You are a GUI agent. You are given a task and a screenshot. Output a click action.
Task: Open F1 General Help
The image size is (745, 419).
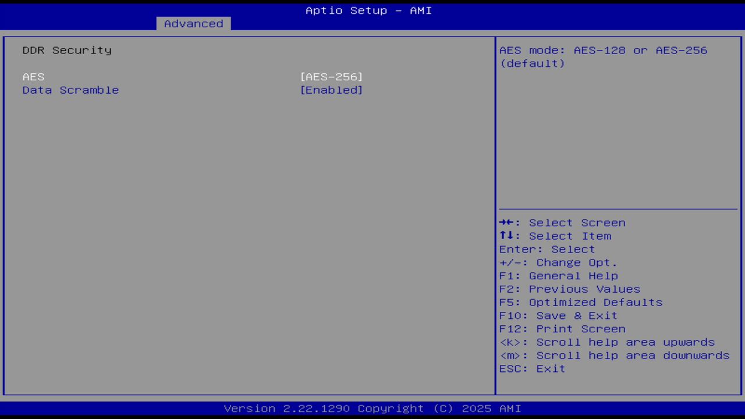558,275
